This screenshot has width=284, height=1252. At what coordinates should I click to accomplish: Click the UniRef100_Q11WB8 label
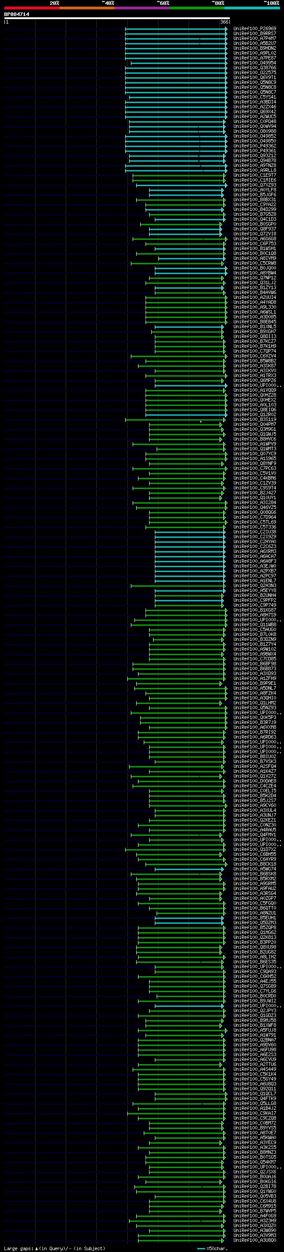click(255, 624)
